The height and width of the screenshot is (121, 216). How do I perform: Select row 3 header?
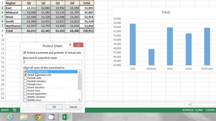(x=2, y=8)
